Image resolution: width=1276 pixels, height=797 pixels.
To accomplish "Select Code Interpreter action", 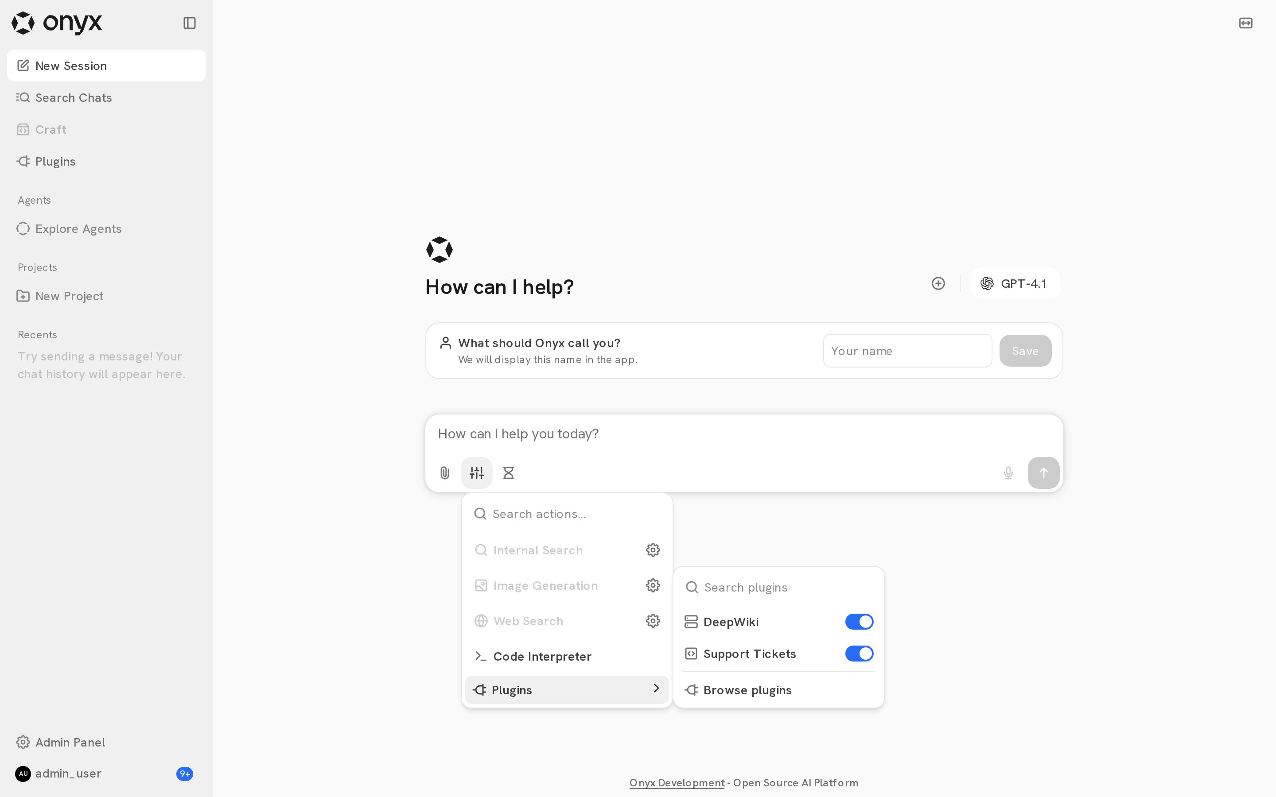I will (567, 656).
